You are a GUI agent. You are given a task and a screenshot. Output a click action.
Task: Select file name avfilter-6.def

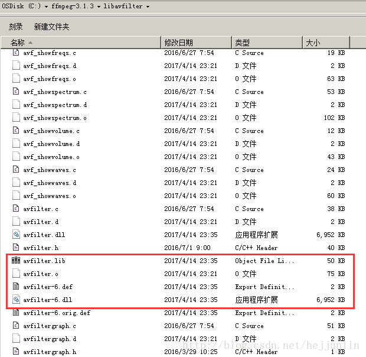[48, 287]
